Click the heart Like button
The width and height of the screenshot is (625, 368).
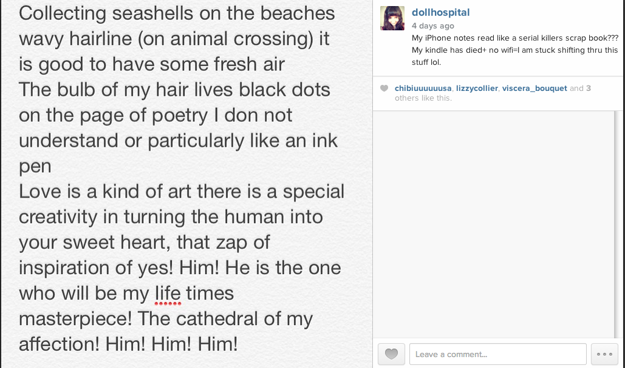click(x=391, y=354)
